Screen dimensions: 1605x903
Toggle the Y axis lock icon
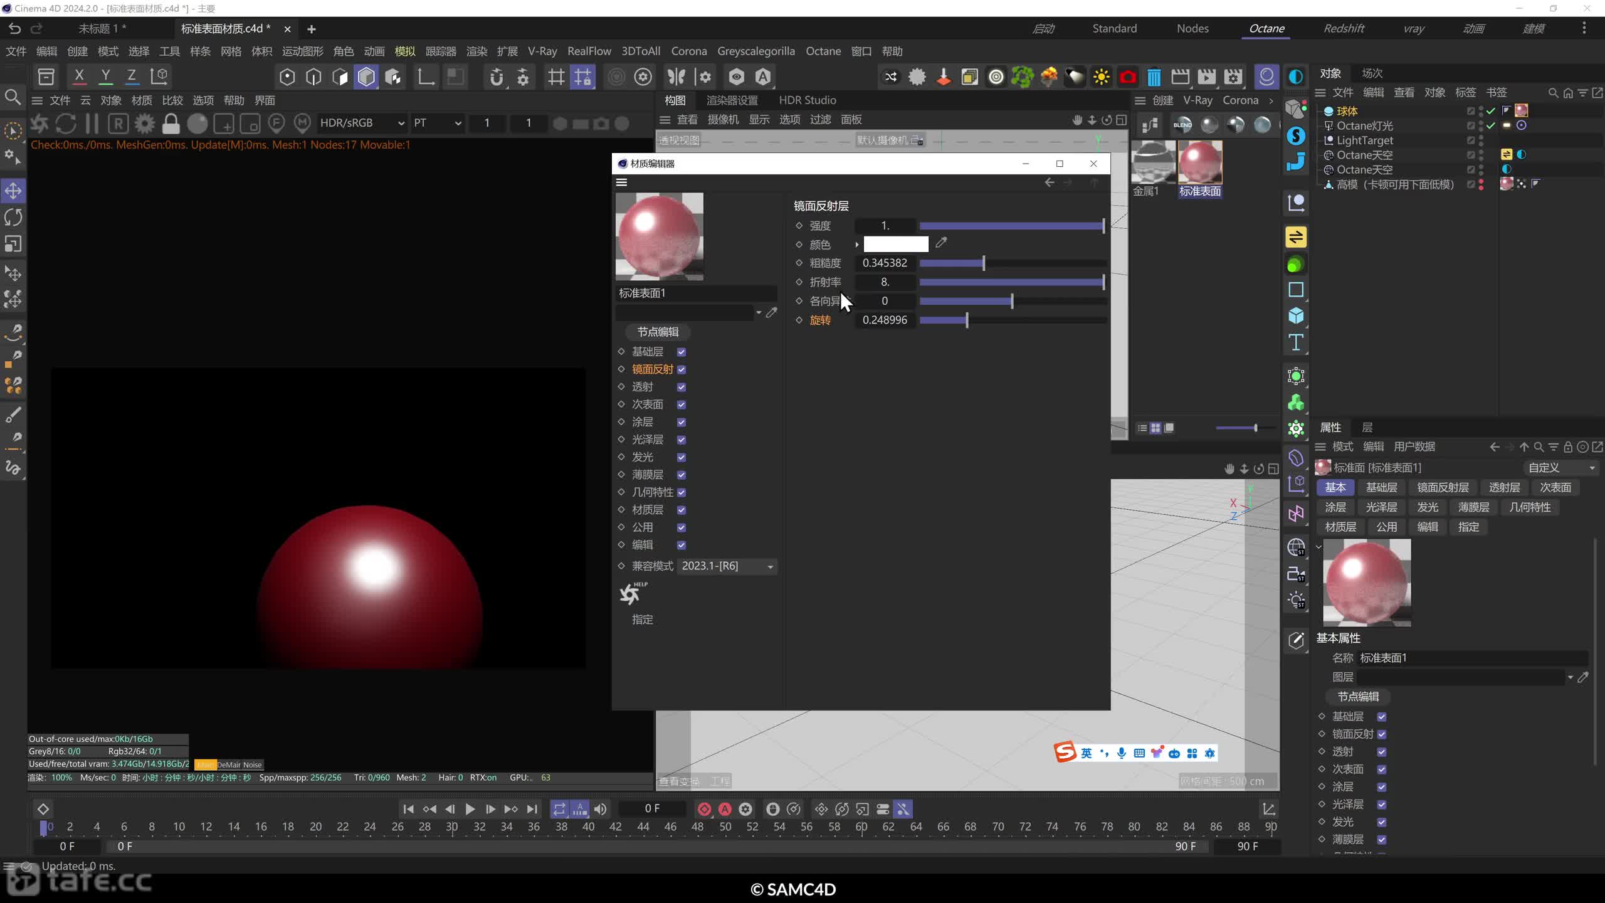point(106,77)
